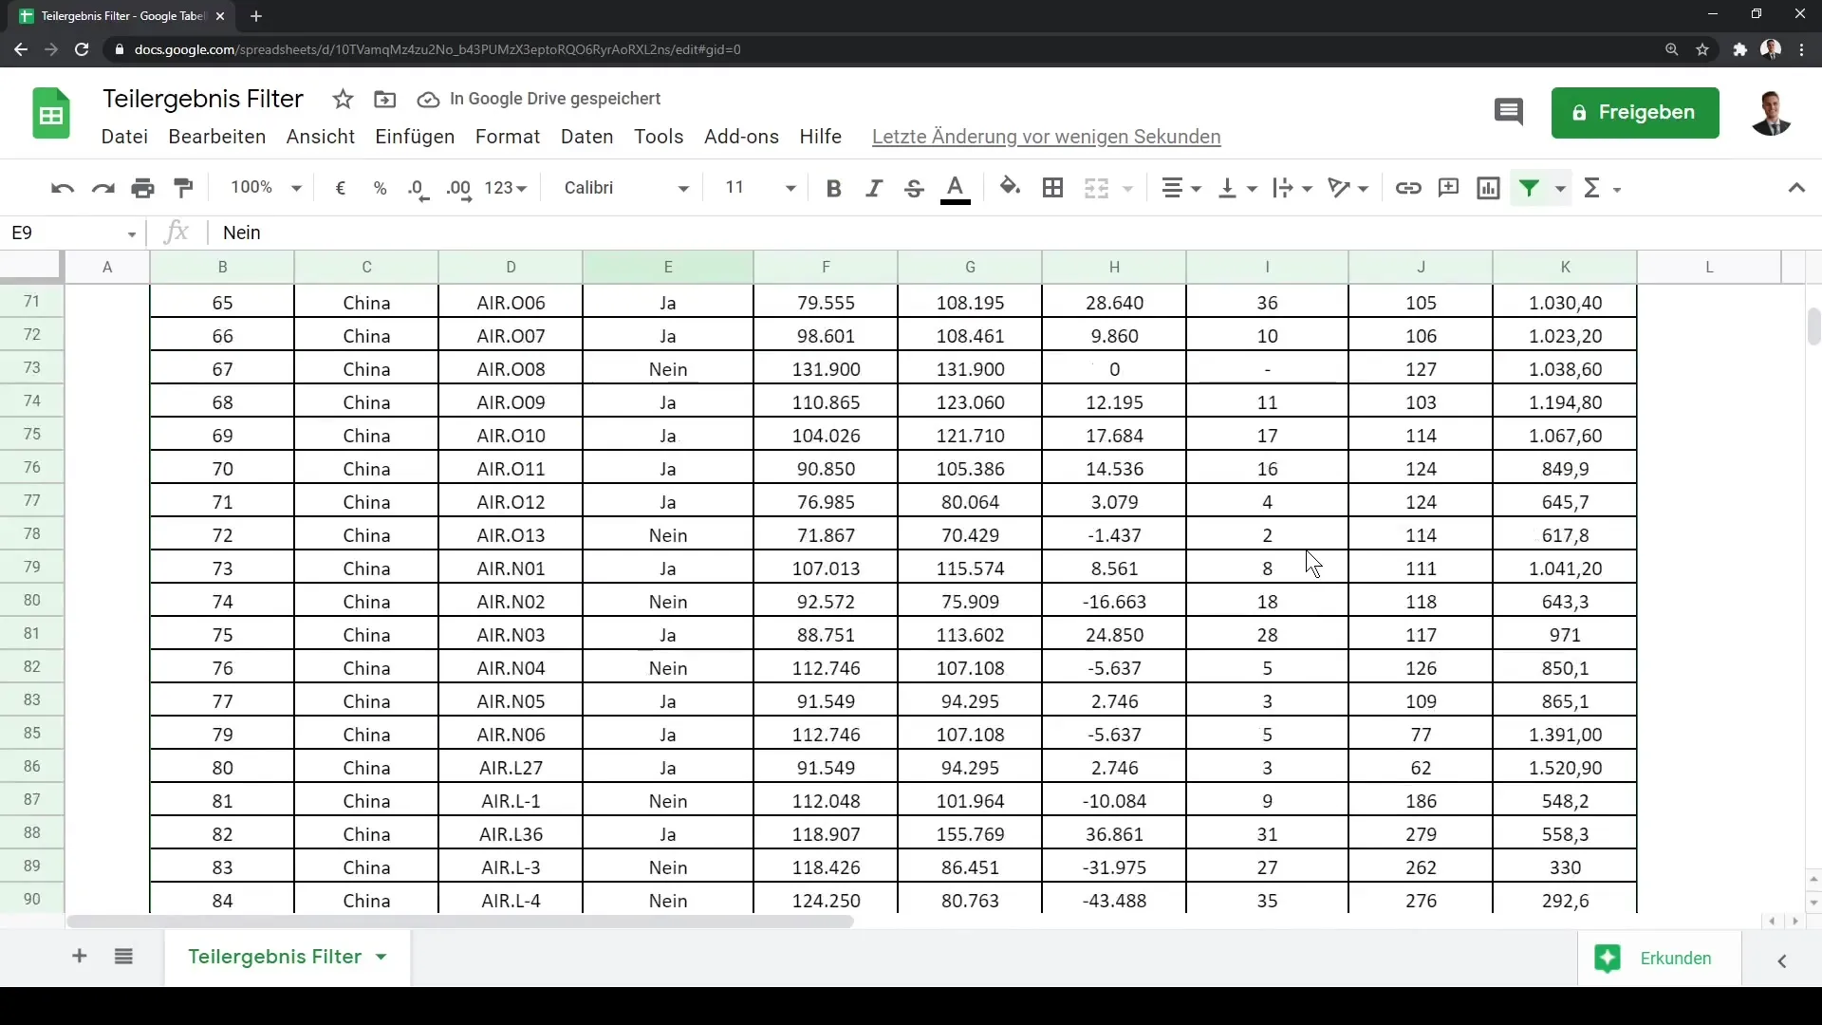Open the Einfügen menu
The image size is (1822, 1025).
click(x=415, y=137)
